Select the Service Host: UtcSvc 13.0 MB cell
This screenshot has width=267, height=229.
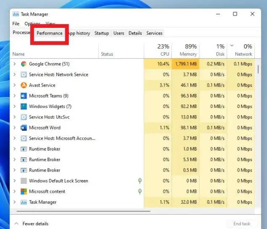[186, 117]
